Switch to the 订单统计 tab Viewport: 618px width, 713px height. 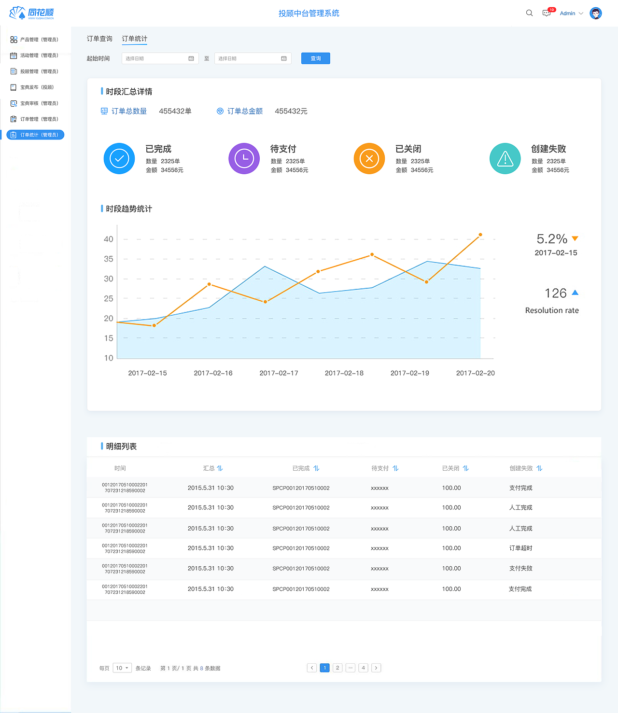pyautogui.click(x=135, y=39)
